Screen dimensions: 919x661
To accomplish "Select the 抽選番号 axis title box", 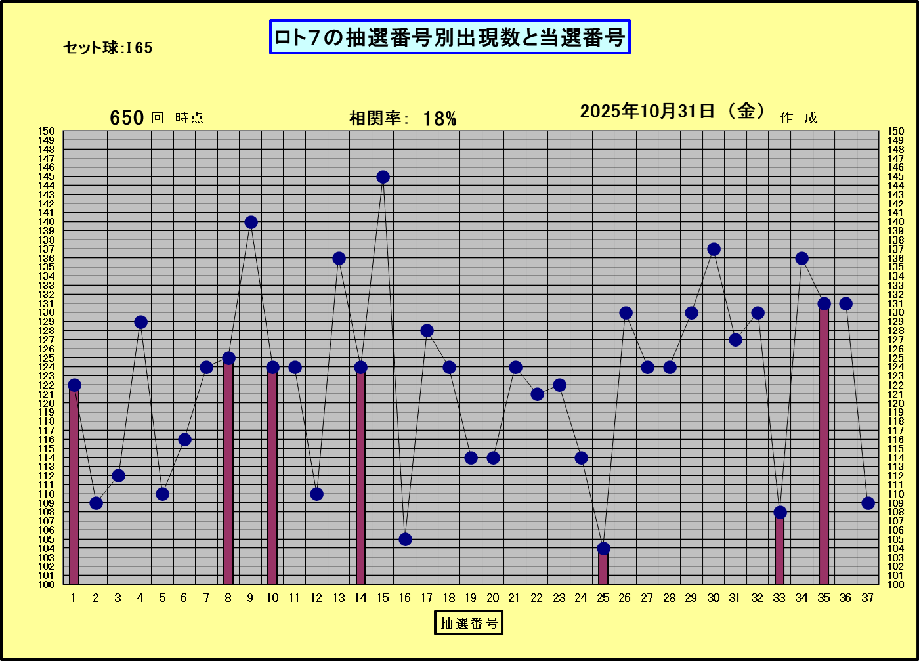I will [469, 622].
